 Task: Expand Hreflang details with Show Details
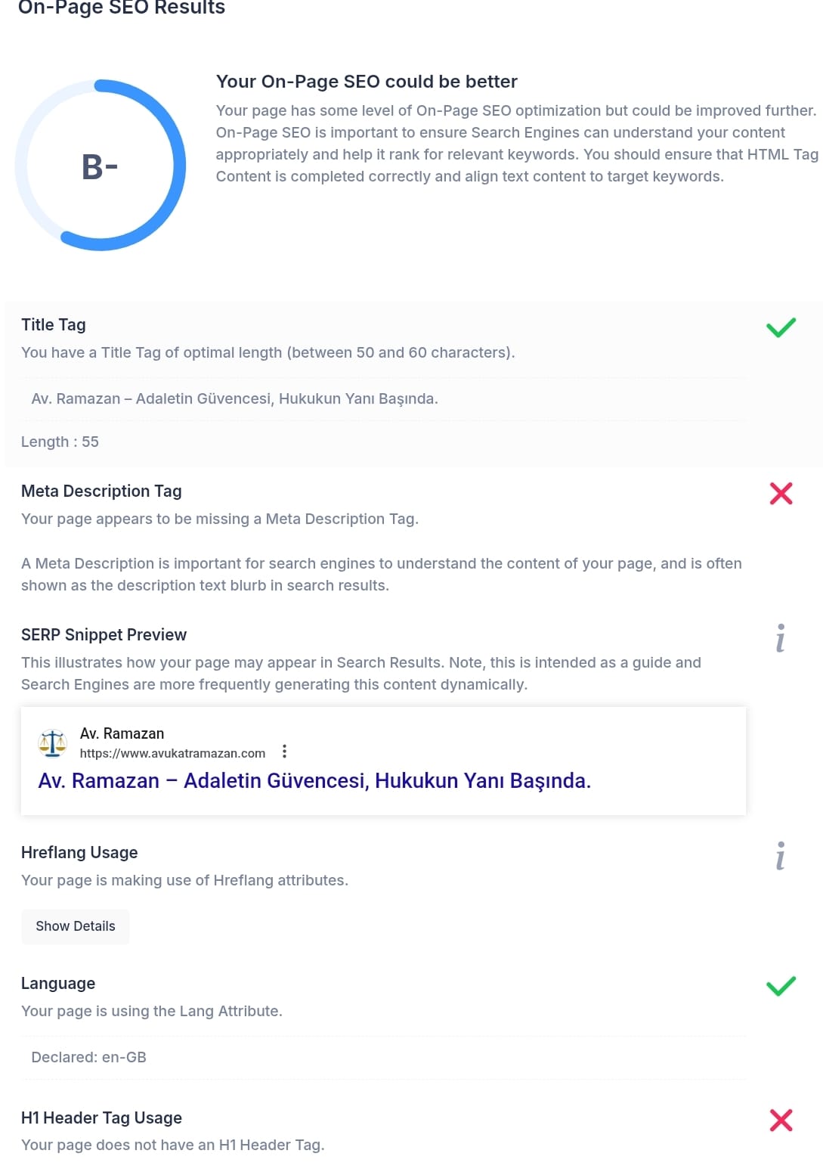(x=76, y=926)
